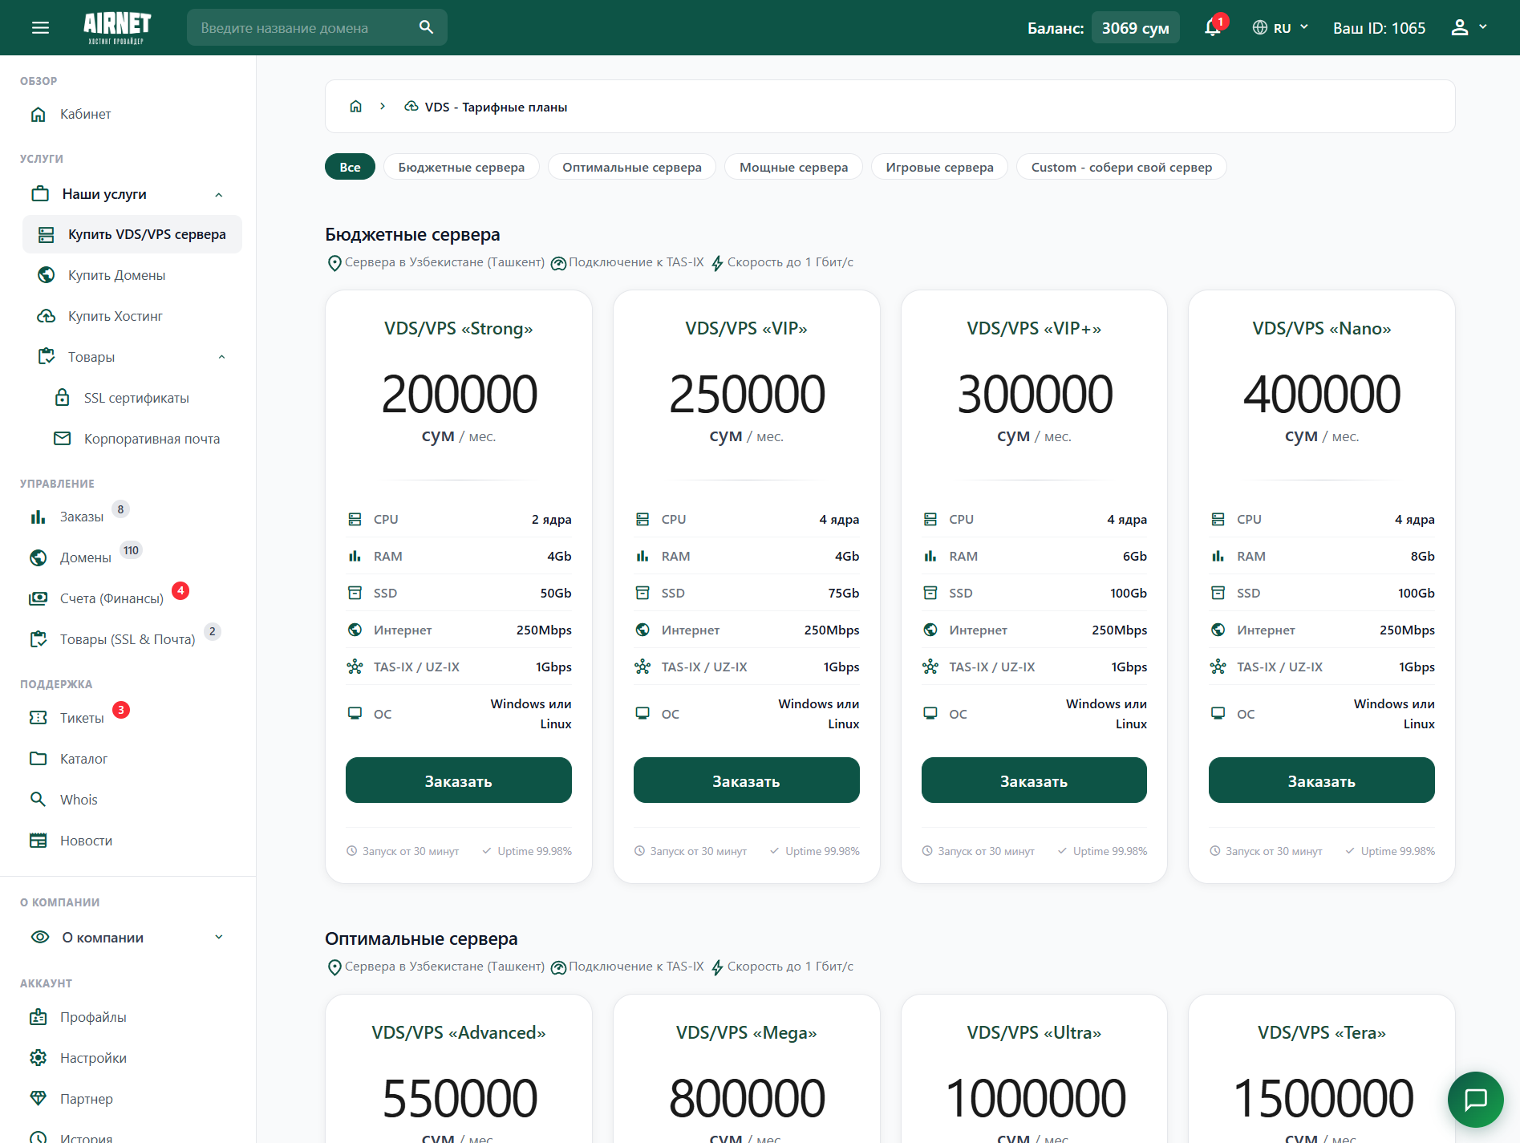This screenshot has width=1520, height=1143.
Task: Order the VDS/VPS «Strong» plan
Action: [458, 780]
